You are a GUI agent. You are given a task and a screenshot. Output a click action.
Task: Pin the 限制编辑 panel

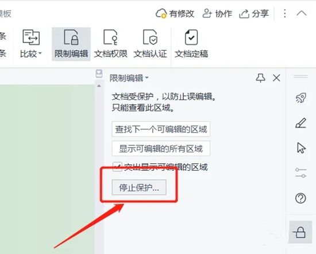260,78
